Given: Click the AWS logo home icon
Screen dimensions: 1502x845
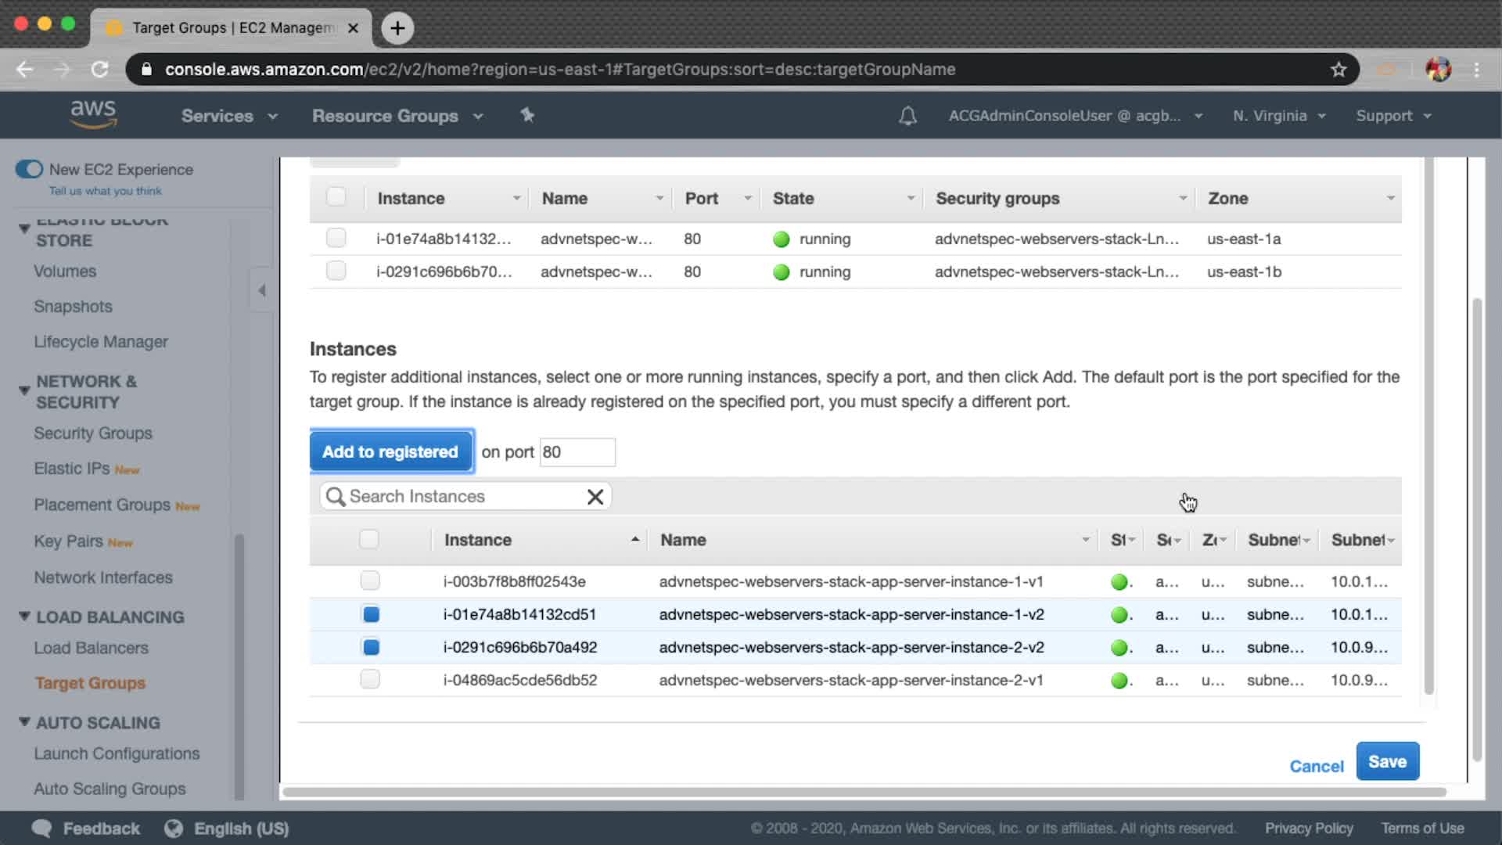Looking at the screenshot, I should (93, 114).
